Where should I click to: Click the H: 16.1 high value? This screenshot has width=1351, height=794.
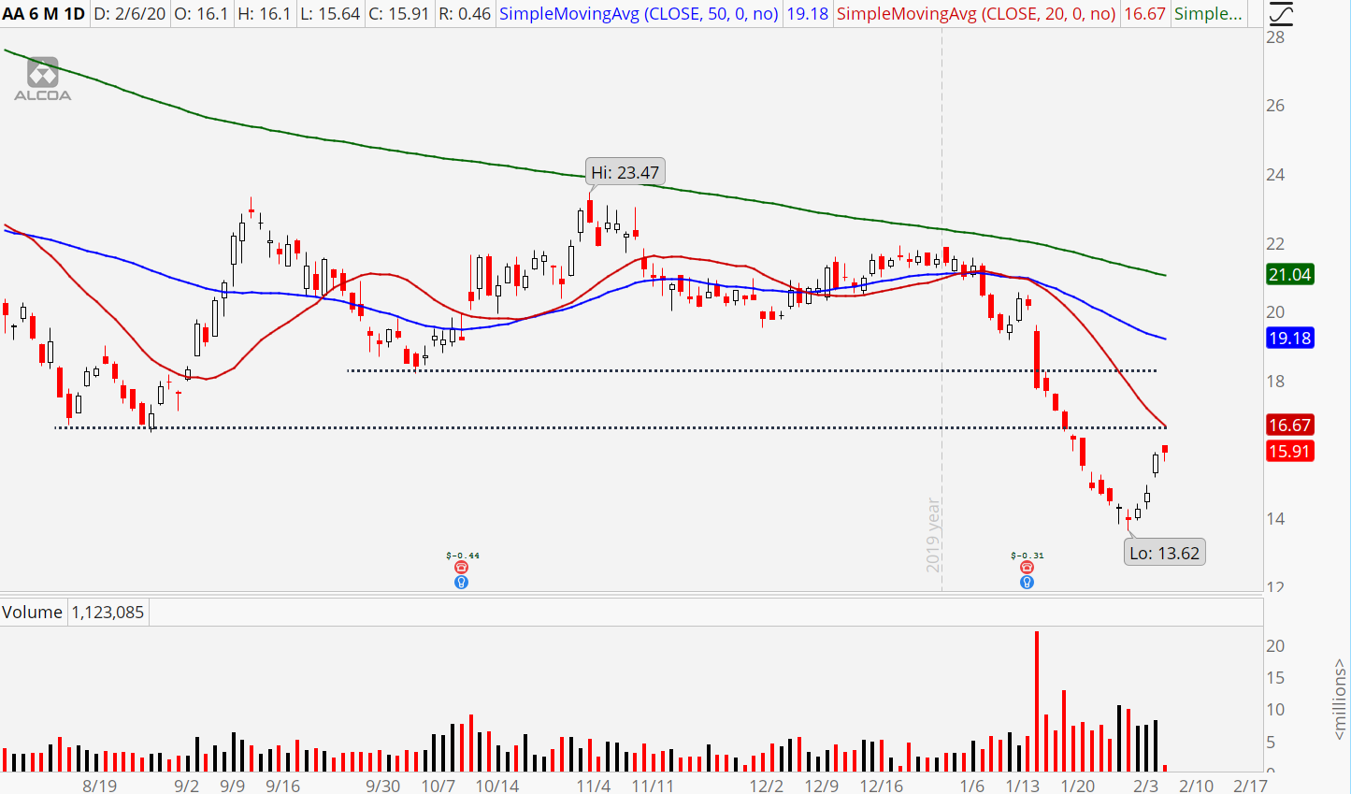point(264,14)
